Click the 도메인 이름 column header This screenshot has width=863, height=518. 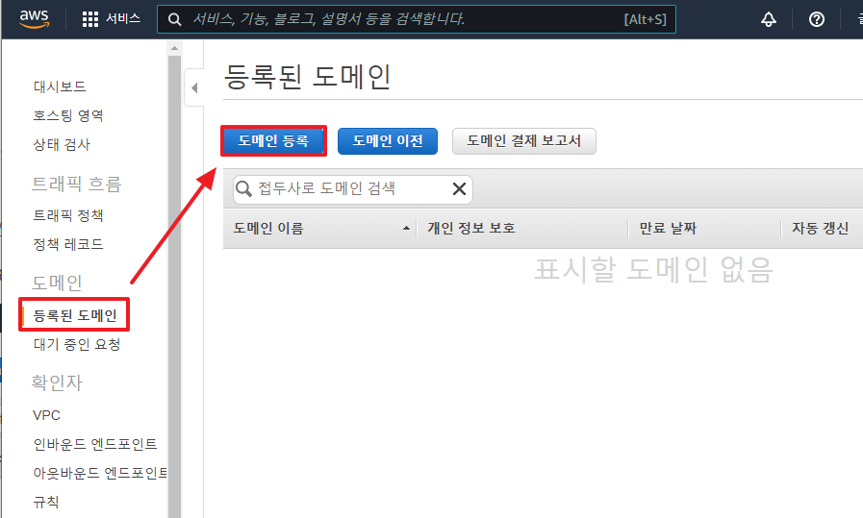268,228
